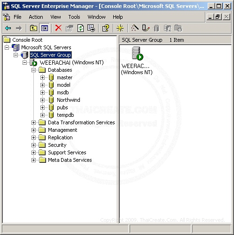Click the grayed New Login toolbar icon
Viewport: 234px width, 235px height.
pos(167,28)
